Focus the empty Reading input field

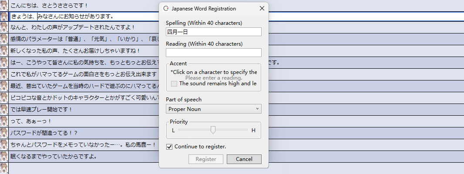tap(213, 53)
